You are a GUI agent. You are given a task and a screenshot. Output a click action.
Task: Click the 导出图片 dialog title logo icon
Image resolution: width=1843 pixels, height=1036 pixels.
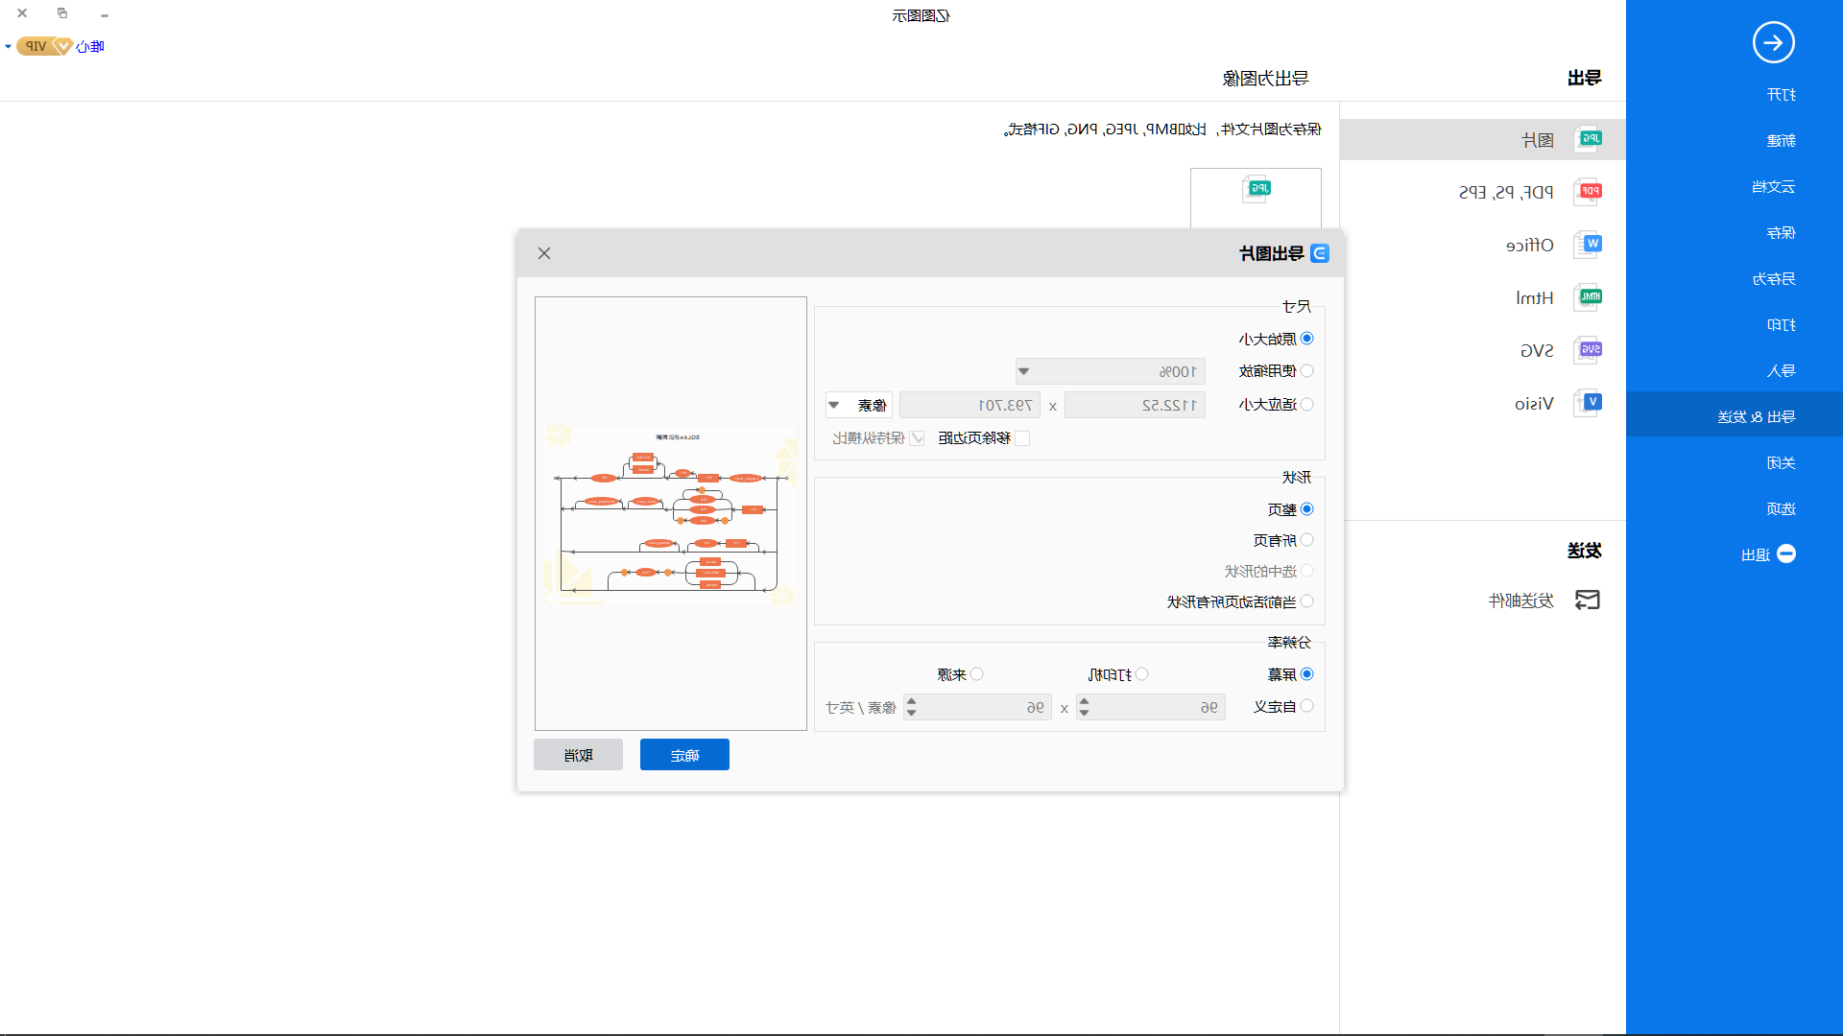pos(1320,253)
